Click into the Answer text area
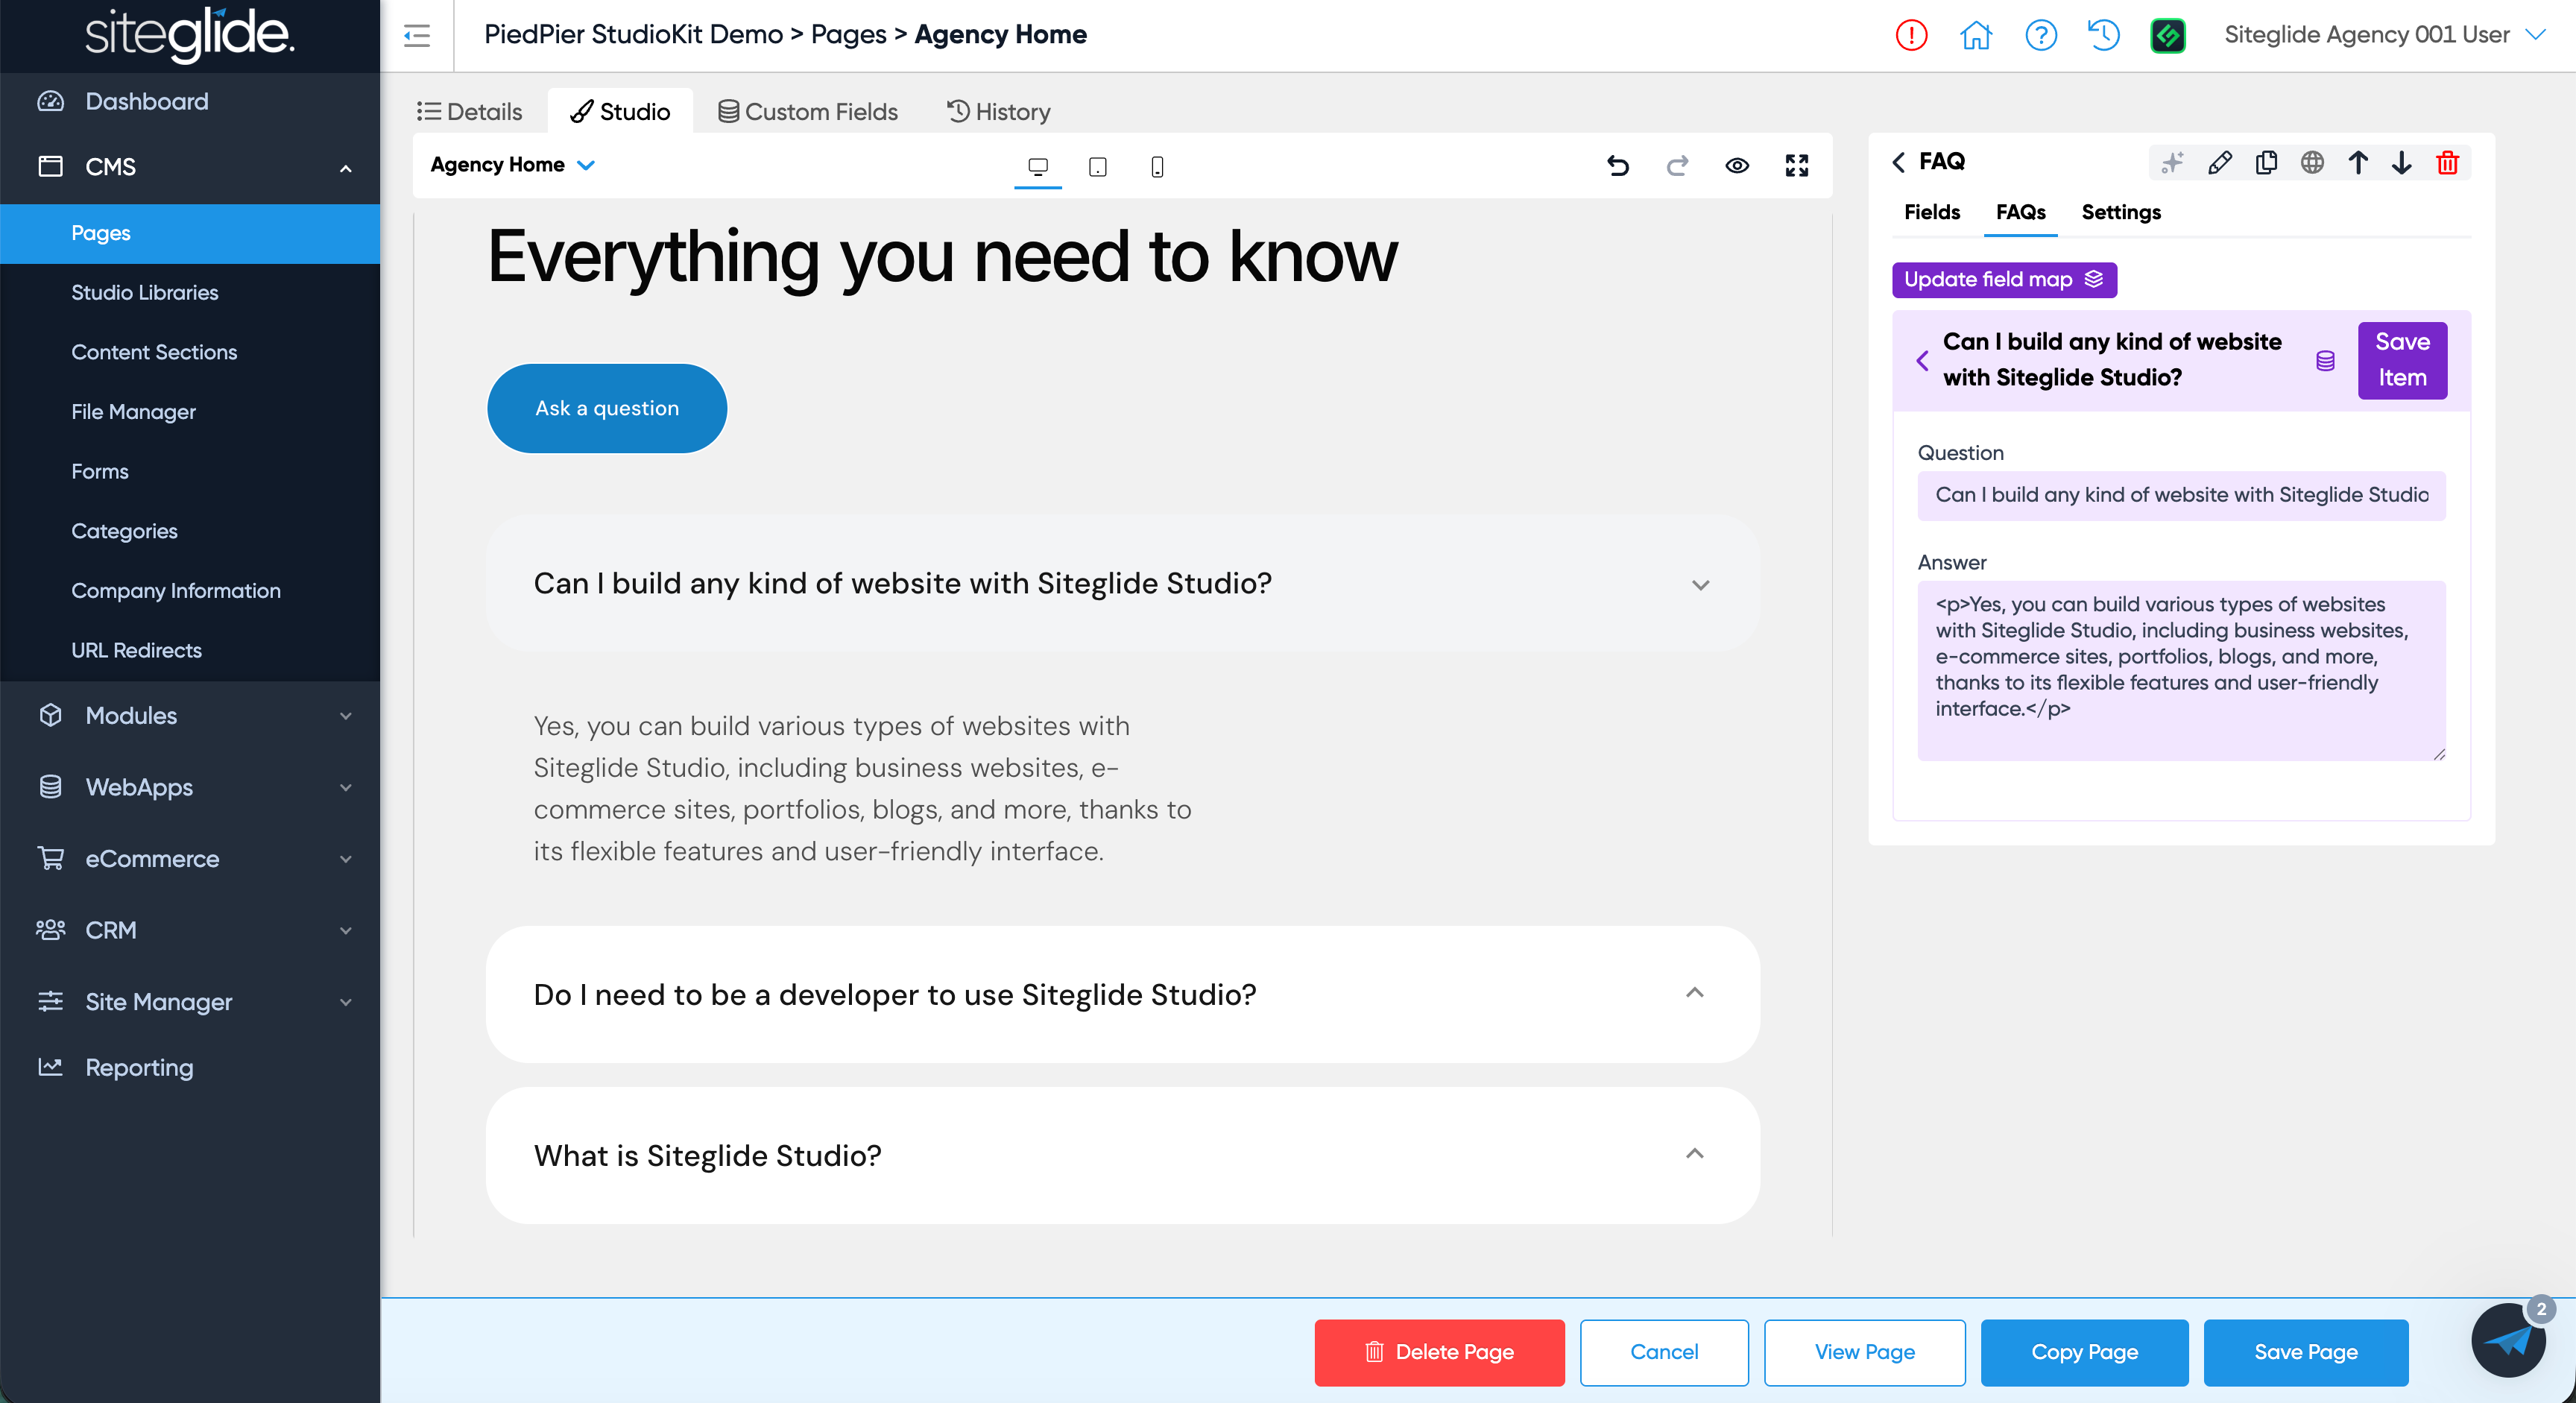 coord(2182,671)
